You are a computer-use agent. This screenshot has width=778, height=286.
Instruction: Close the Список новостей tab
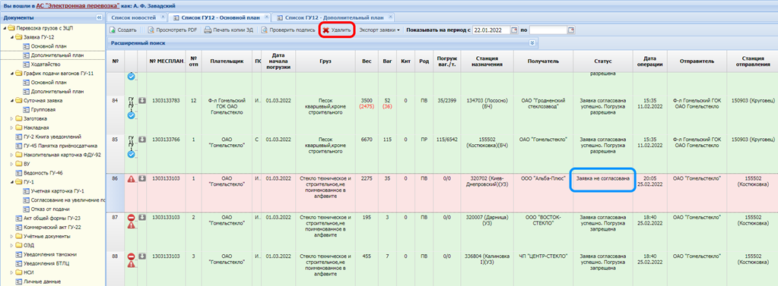(162, 17)
